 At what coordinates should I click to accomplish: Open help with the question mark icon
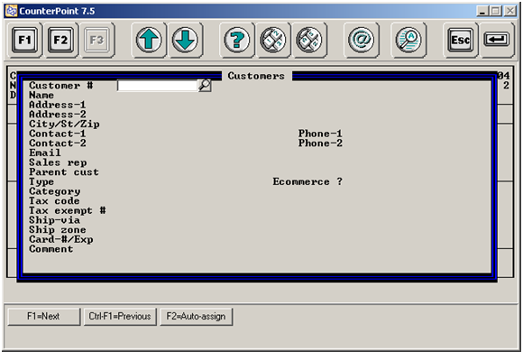tap(237, 40)
